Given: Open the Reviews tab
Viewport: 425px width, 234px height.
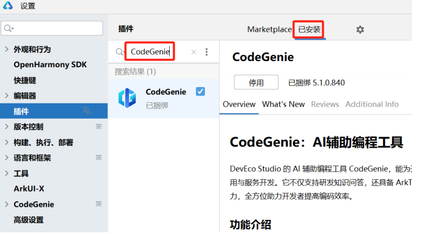Looking at the screenshot, I should [325, 104].
